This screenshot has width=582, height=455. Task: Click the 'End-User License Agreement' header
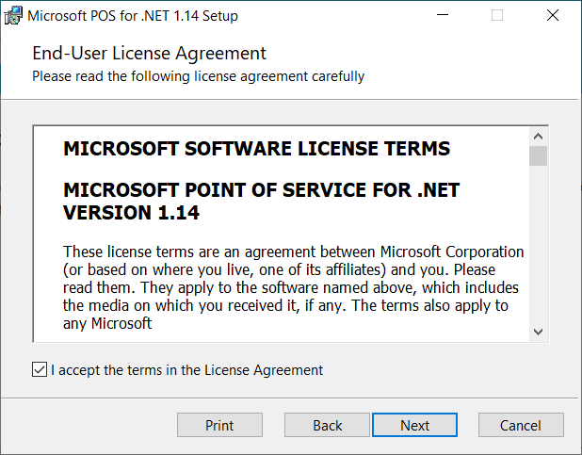(x=149, y=54)
